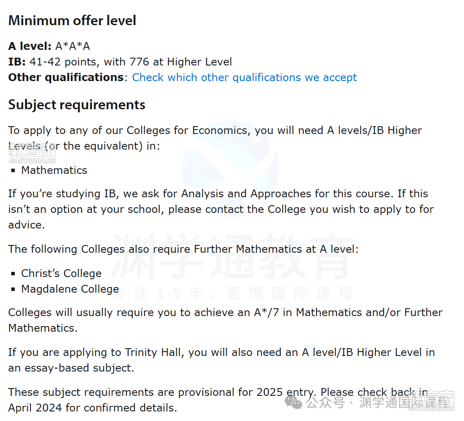This screenshot has height=421, width=464.
Task: Click the large 渊学通教育 watermark text
Action: [233, 256]
